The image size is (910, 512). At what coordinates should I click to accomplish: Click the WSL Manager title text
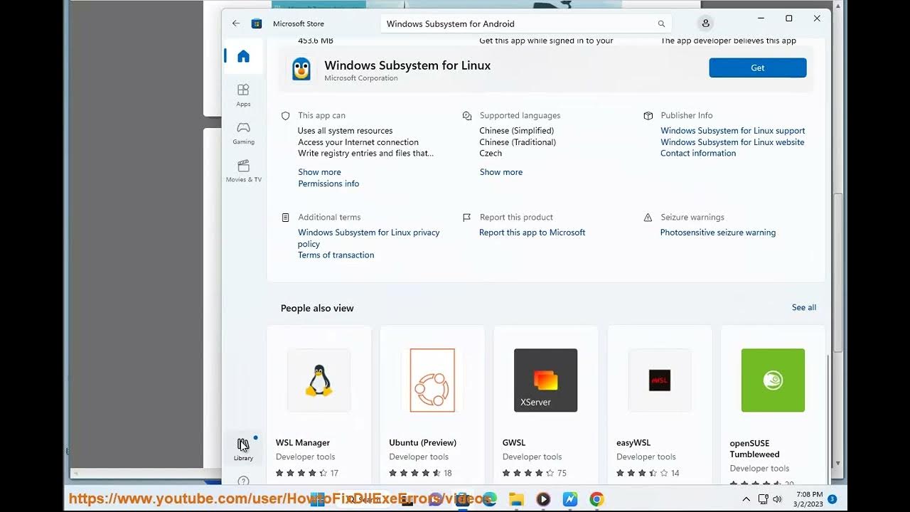point(303,442)
